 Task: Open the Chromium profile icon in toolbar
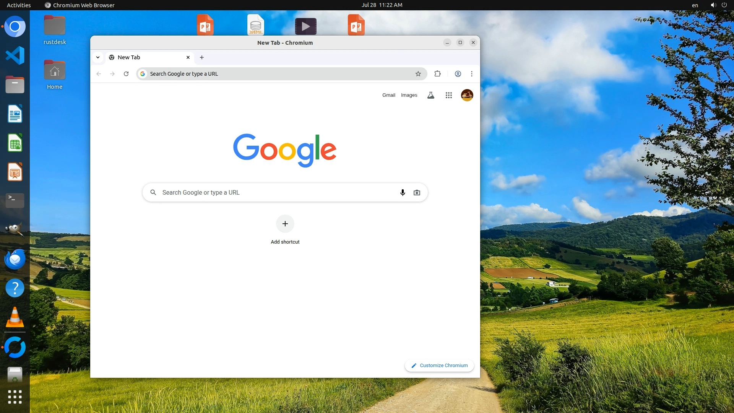click(458, 74)
